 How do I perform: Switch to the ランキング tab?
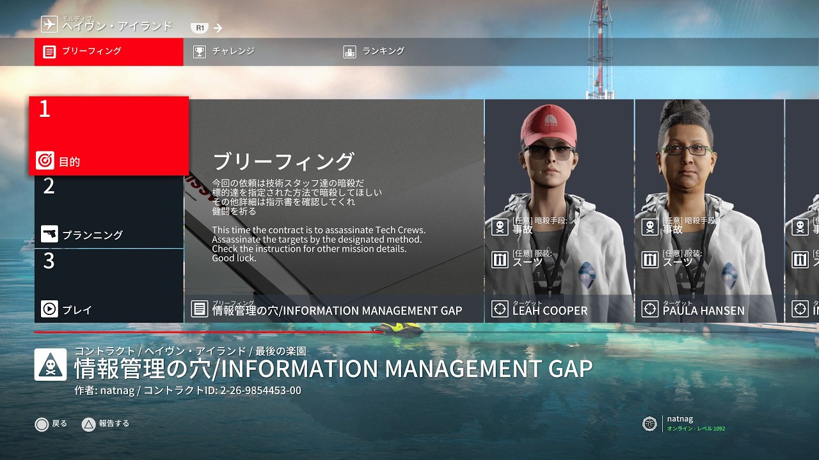[374, 51]
